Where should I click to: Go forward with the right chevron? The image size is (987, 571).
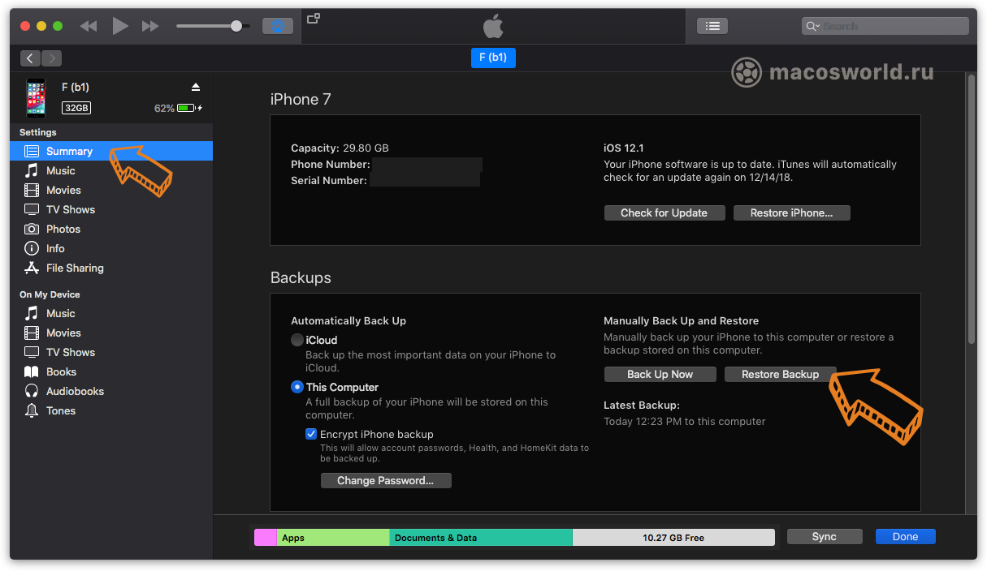[51, 58]
